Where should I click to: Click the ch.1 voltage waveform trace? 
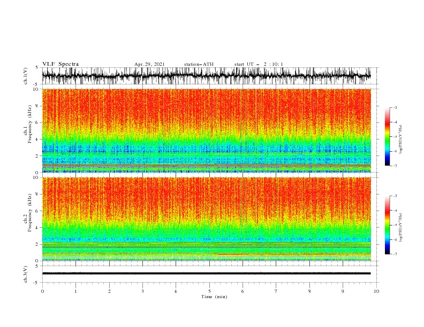pos(206,76)
